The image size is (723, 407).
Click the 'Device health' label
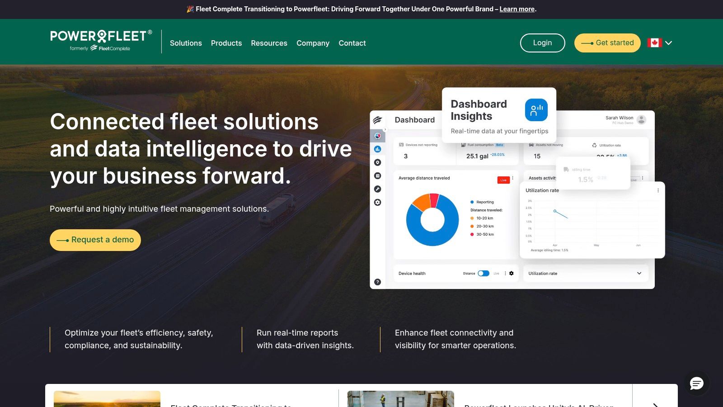tap(412, 274)
